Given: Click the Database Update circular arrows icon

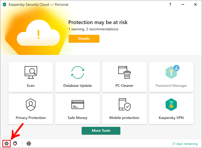Looking at the screenshot, I should click(78, 72).
